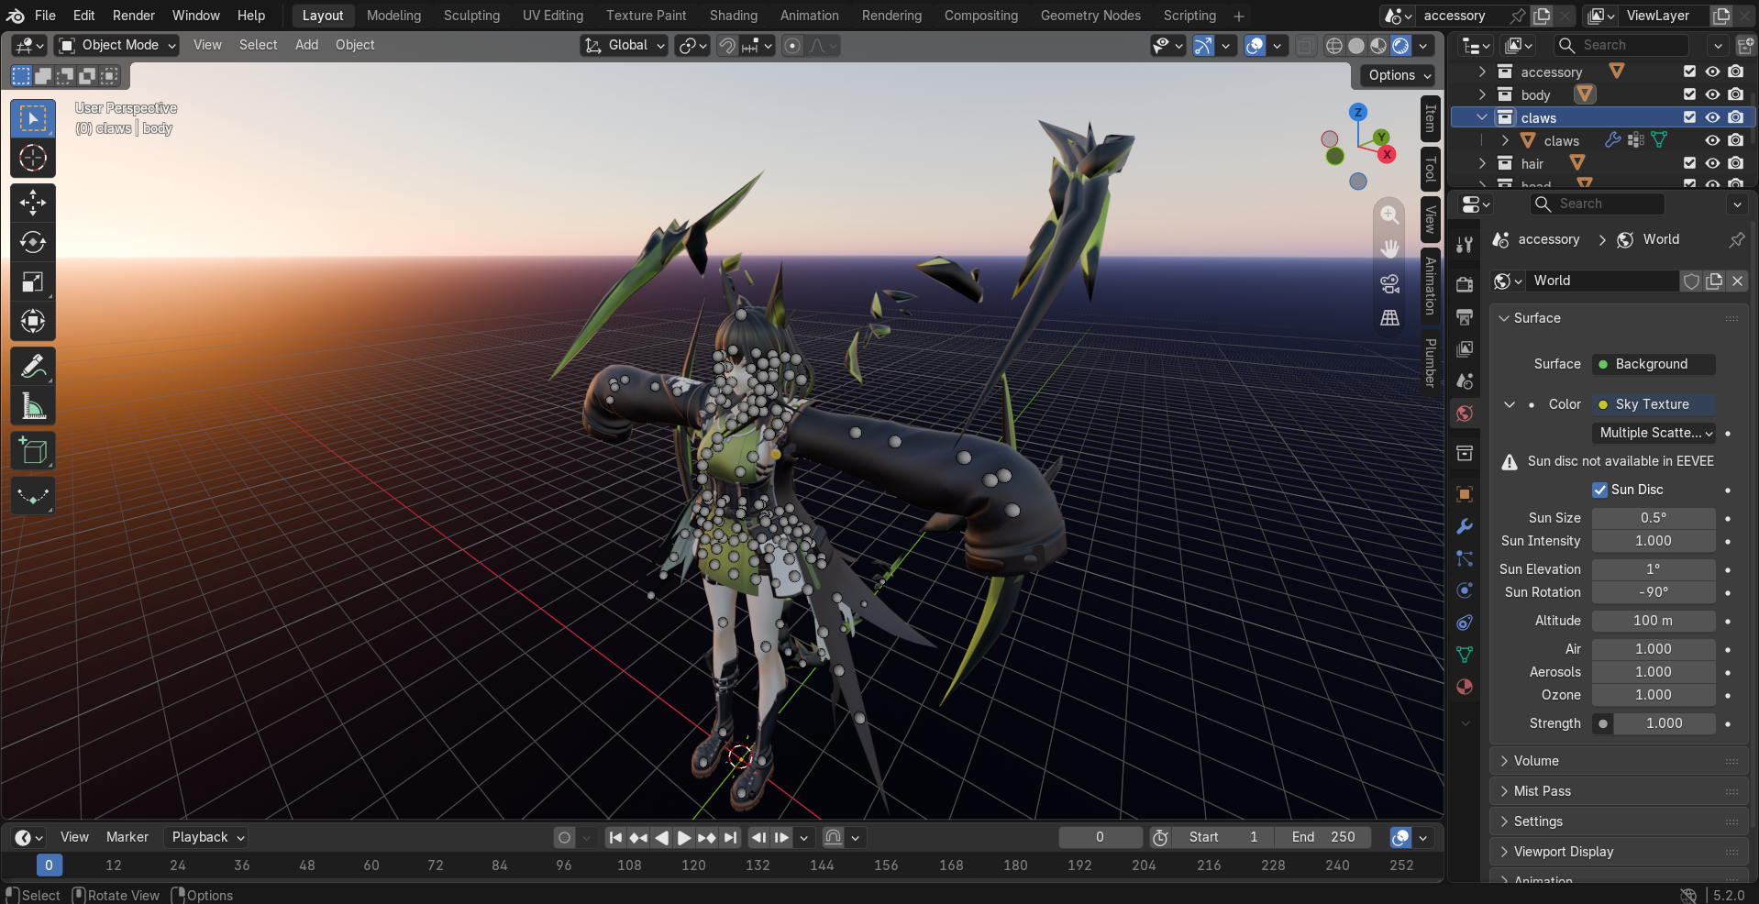The height and width of the screenshot is (904, 1759).
Task: Adjust the Strength value slider
Action: pos(1664,723)
